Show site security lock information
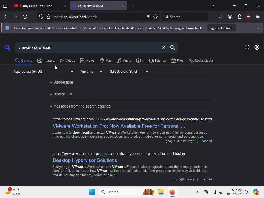 pos(48,17)
